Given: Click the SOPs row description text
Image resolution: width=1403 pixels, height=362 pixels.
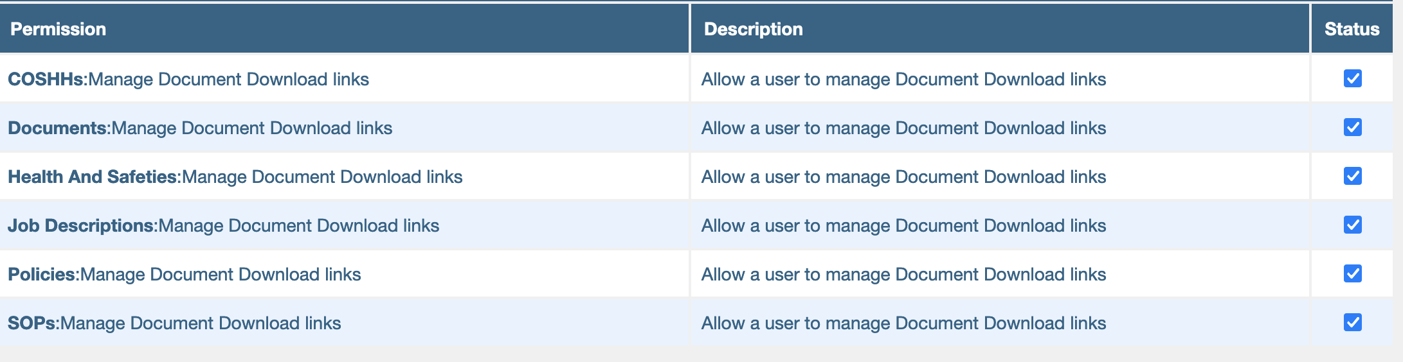Looking at the screenshot, I should (903, 323).
